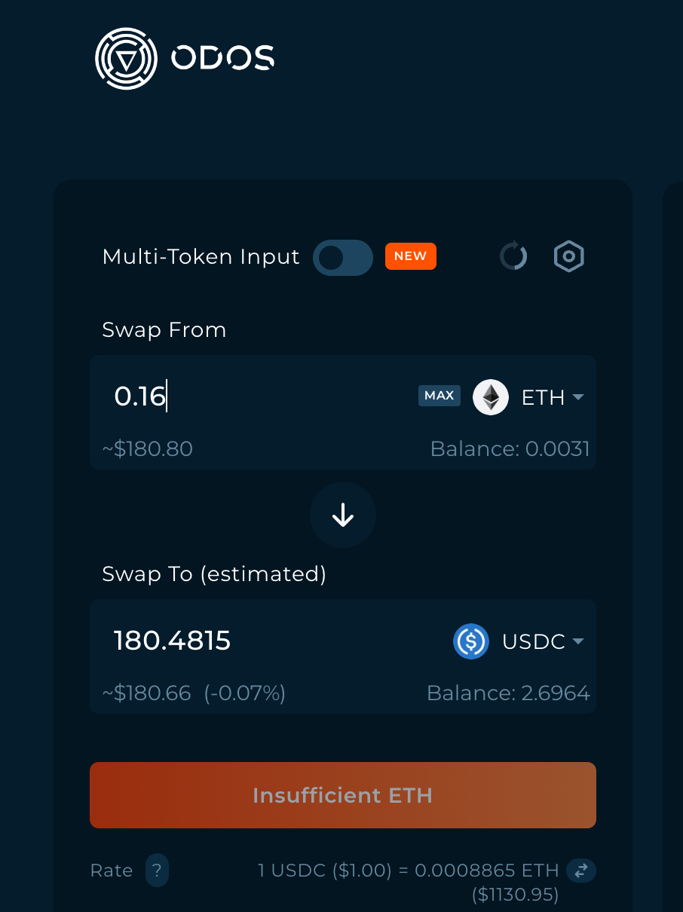The width and height of the screenshot is (683, 912).
Task: Click the Ethereum token icon
Action: tap(491, 397)
